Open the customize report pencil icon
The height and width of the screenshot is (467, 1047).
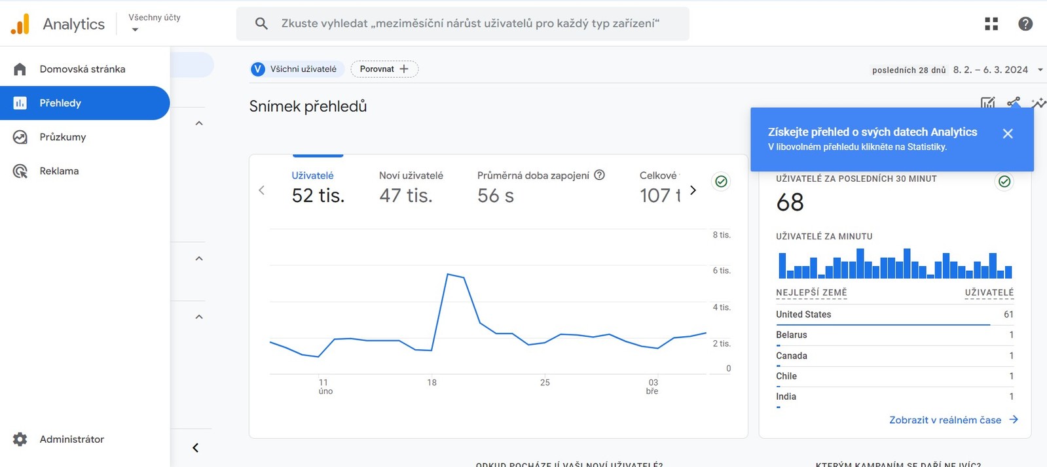[987, 103]
